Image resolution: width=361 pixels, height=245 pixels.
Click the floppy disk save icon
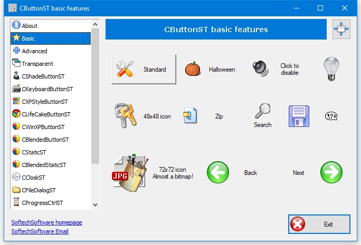[299, 116]
